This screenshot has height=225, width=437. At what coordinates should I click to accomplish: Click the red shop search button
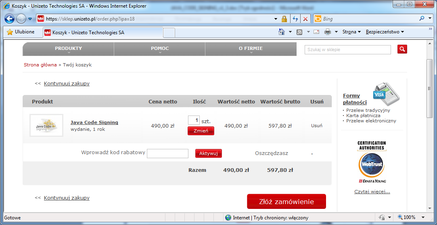coord(402,49)
